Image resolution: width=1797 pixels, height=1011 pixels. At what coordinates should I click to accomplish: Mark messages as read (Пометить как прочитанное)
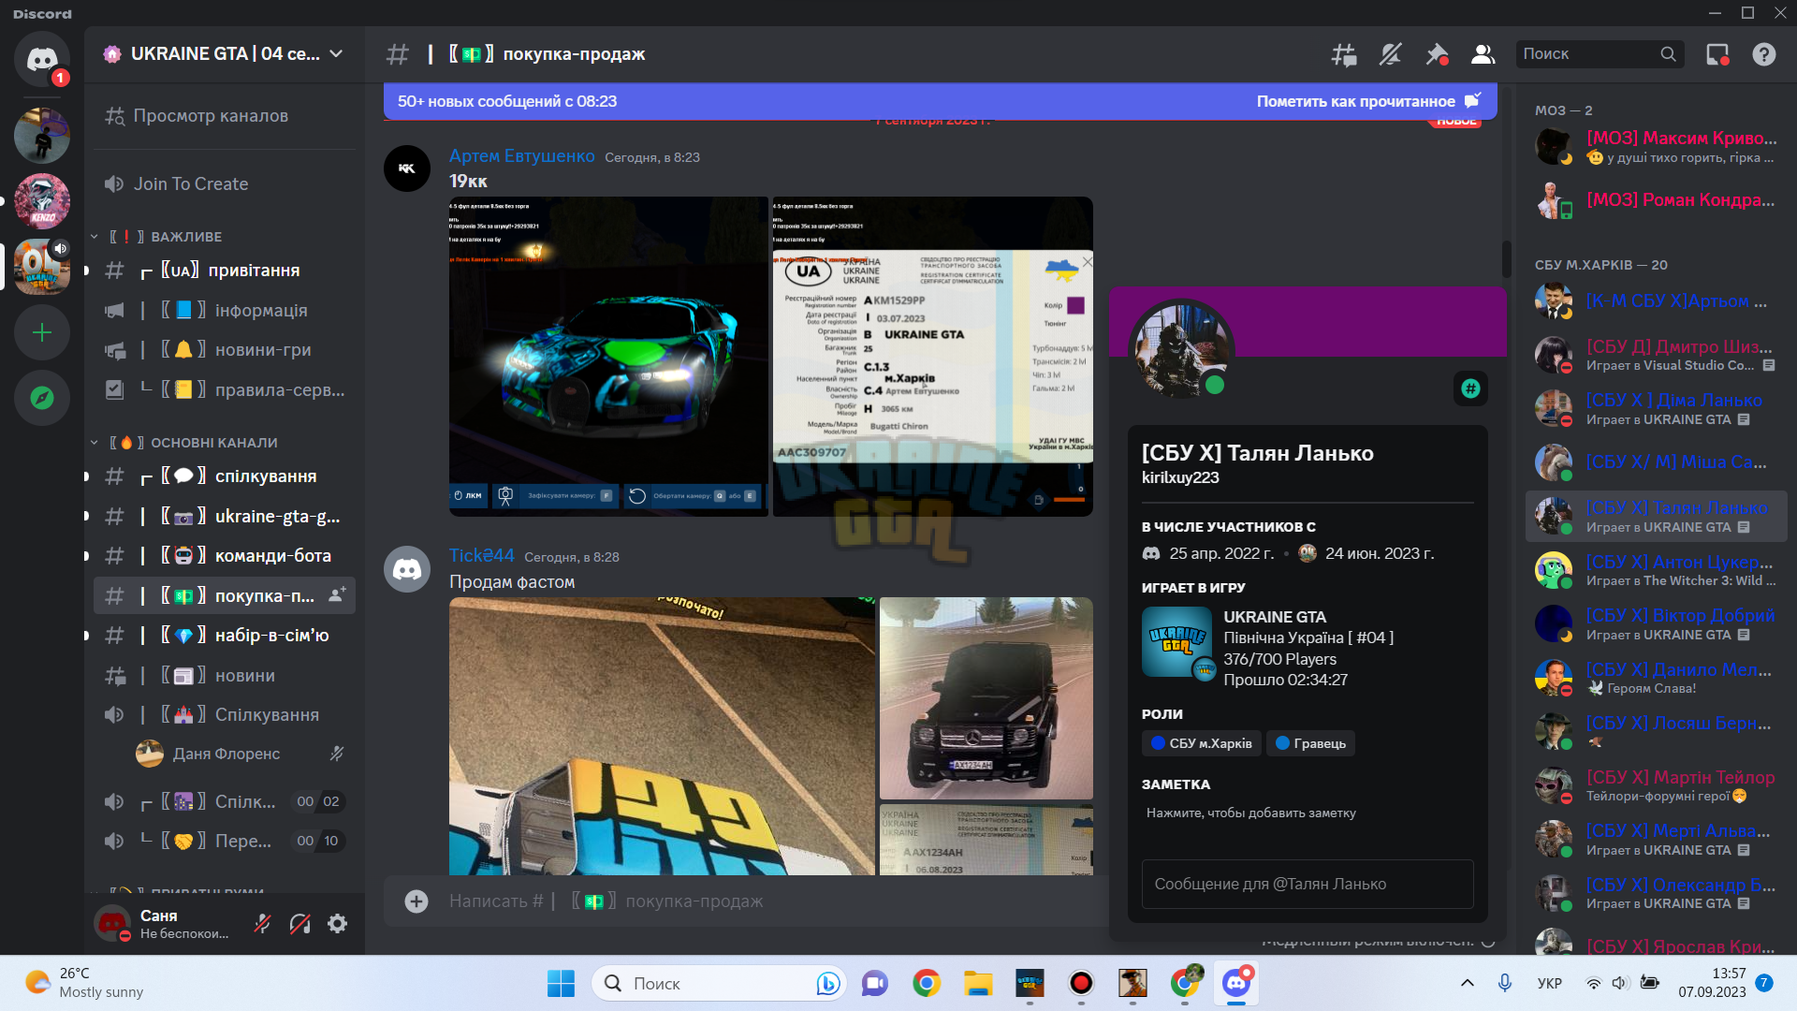coord(1368,101)
